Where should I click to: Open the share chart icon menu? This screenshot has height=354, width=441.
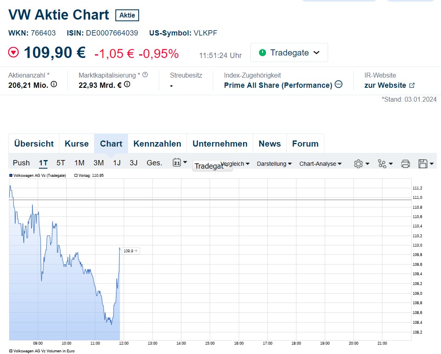pyautogui.click(x=385, y=164)
